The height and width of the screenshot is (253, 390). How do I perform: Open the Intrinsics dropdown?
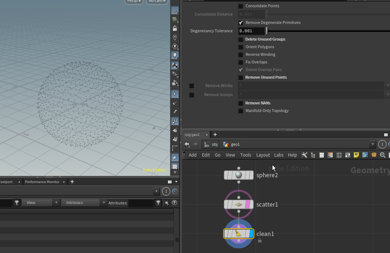tap(84, 203)
